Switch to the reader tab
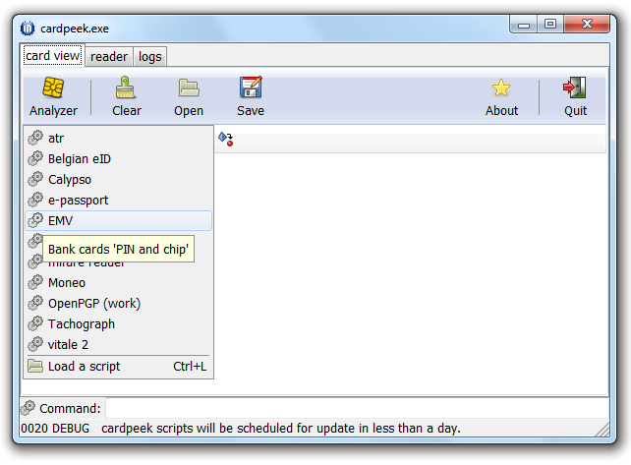The height and width of the screenshot is (465, 631). click(108, 57)
